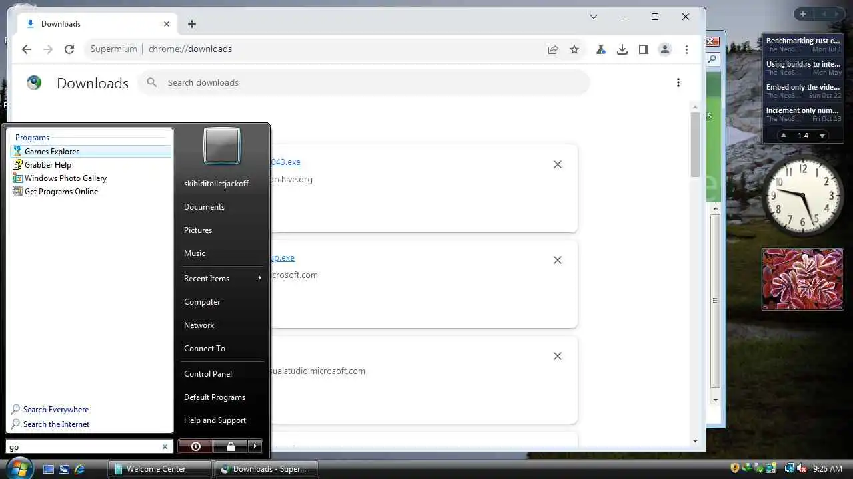Click Switch between windows quick launch icon
This screenshot has width=853, height=479.
tap(64, 469)
